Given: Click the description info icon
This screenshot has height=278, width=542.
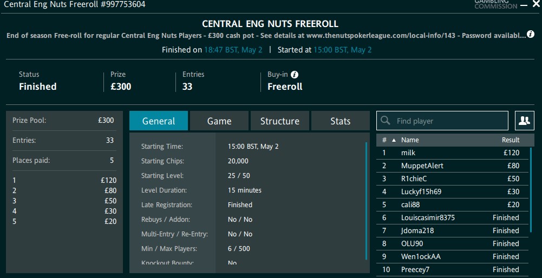Looking at the screenshot, I should (531, 35).
